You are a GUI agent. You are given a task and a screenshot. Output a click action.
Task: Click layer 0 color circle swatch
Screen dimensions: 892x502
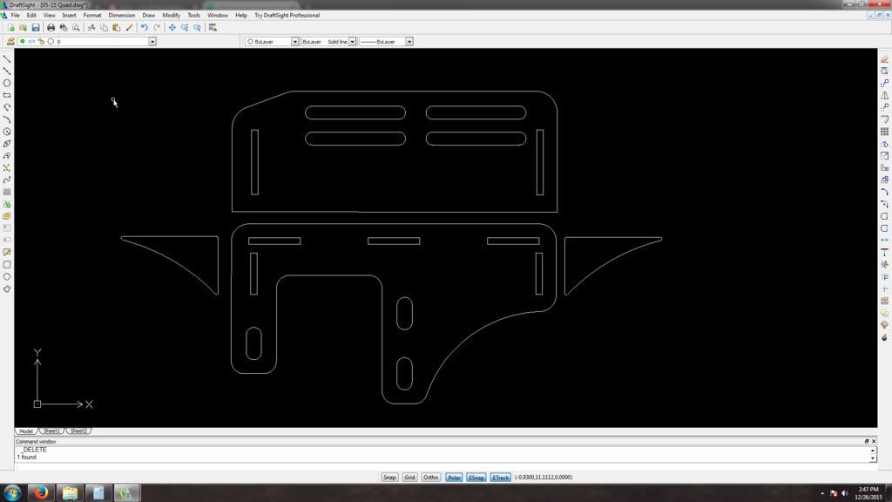pos(51,42)
